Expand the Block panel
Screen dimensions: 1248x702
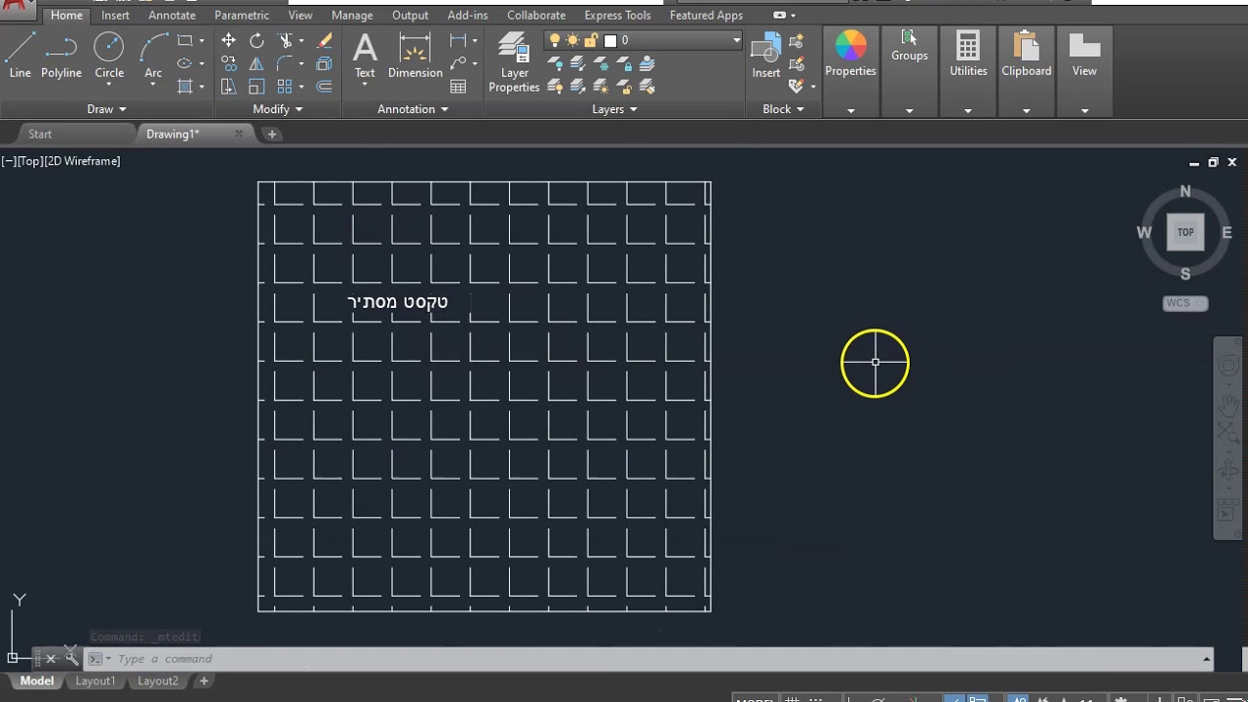[783, 109]
